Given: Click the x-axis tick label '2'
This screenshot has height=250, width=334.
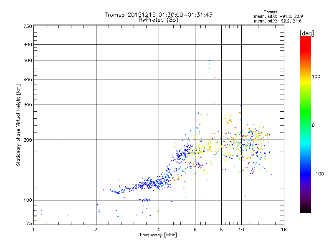Looking at the screenshot, I should [96, 230].
